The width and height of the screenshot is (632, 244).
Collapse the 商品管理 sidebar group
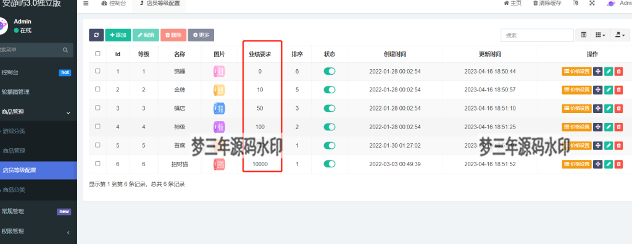tap(38, 112)
